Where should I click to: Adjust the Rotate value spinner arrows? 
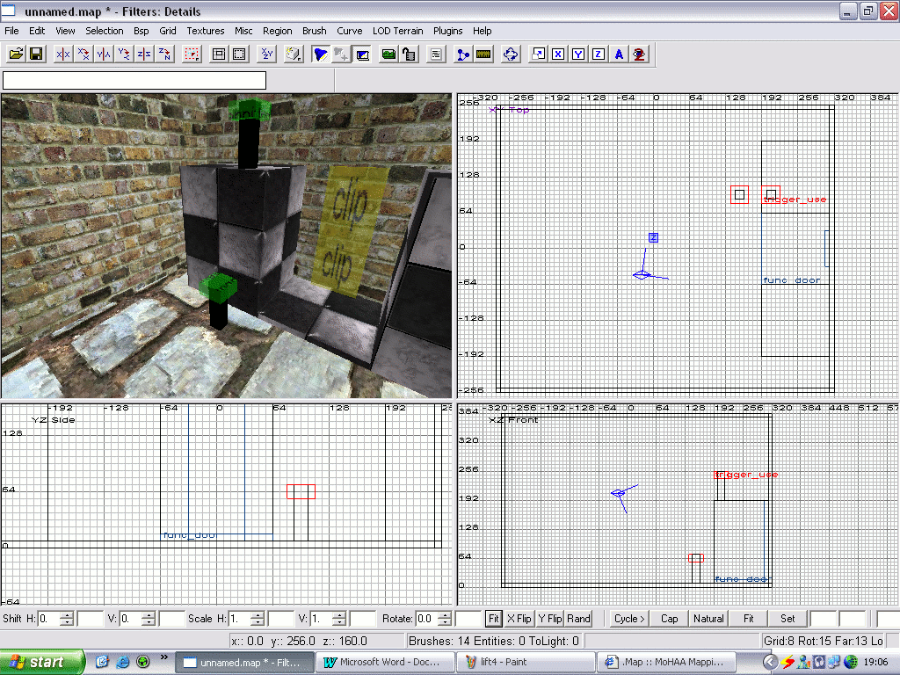tap(446, 619)
